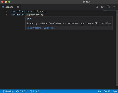Click the ts(2339) error code

point(106,23)
